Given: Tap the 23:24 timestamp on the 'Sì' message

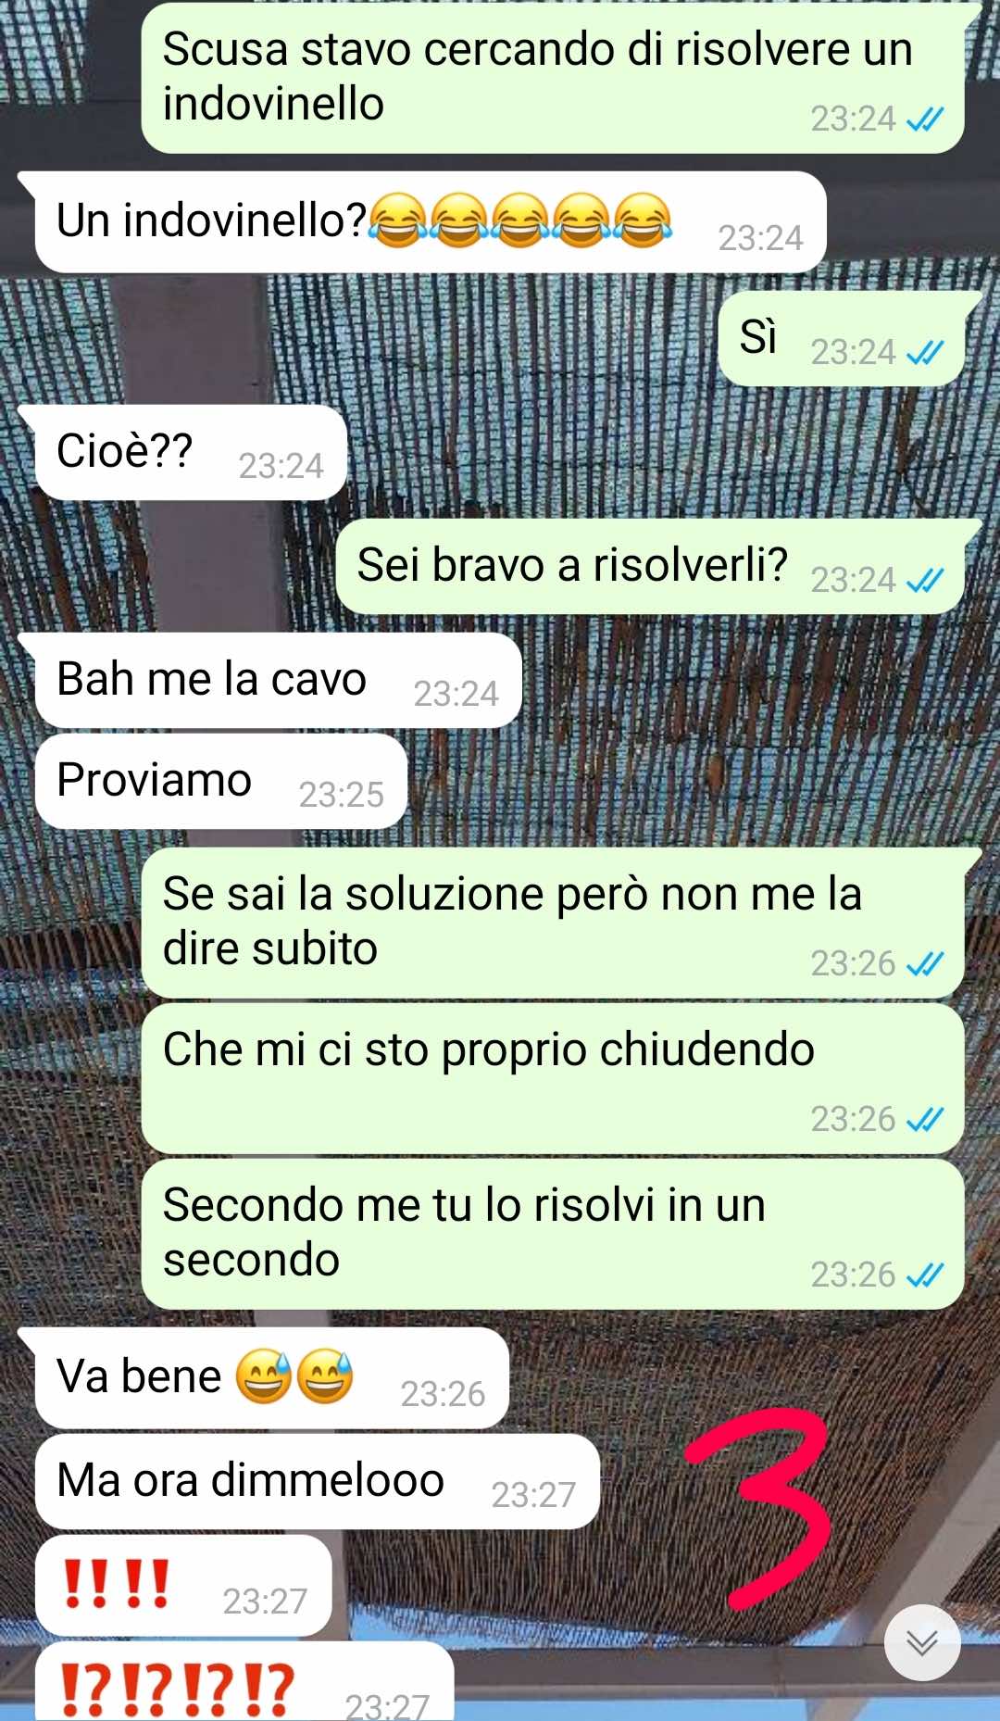Looking at the screenshot, I should pos(853,353).
